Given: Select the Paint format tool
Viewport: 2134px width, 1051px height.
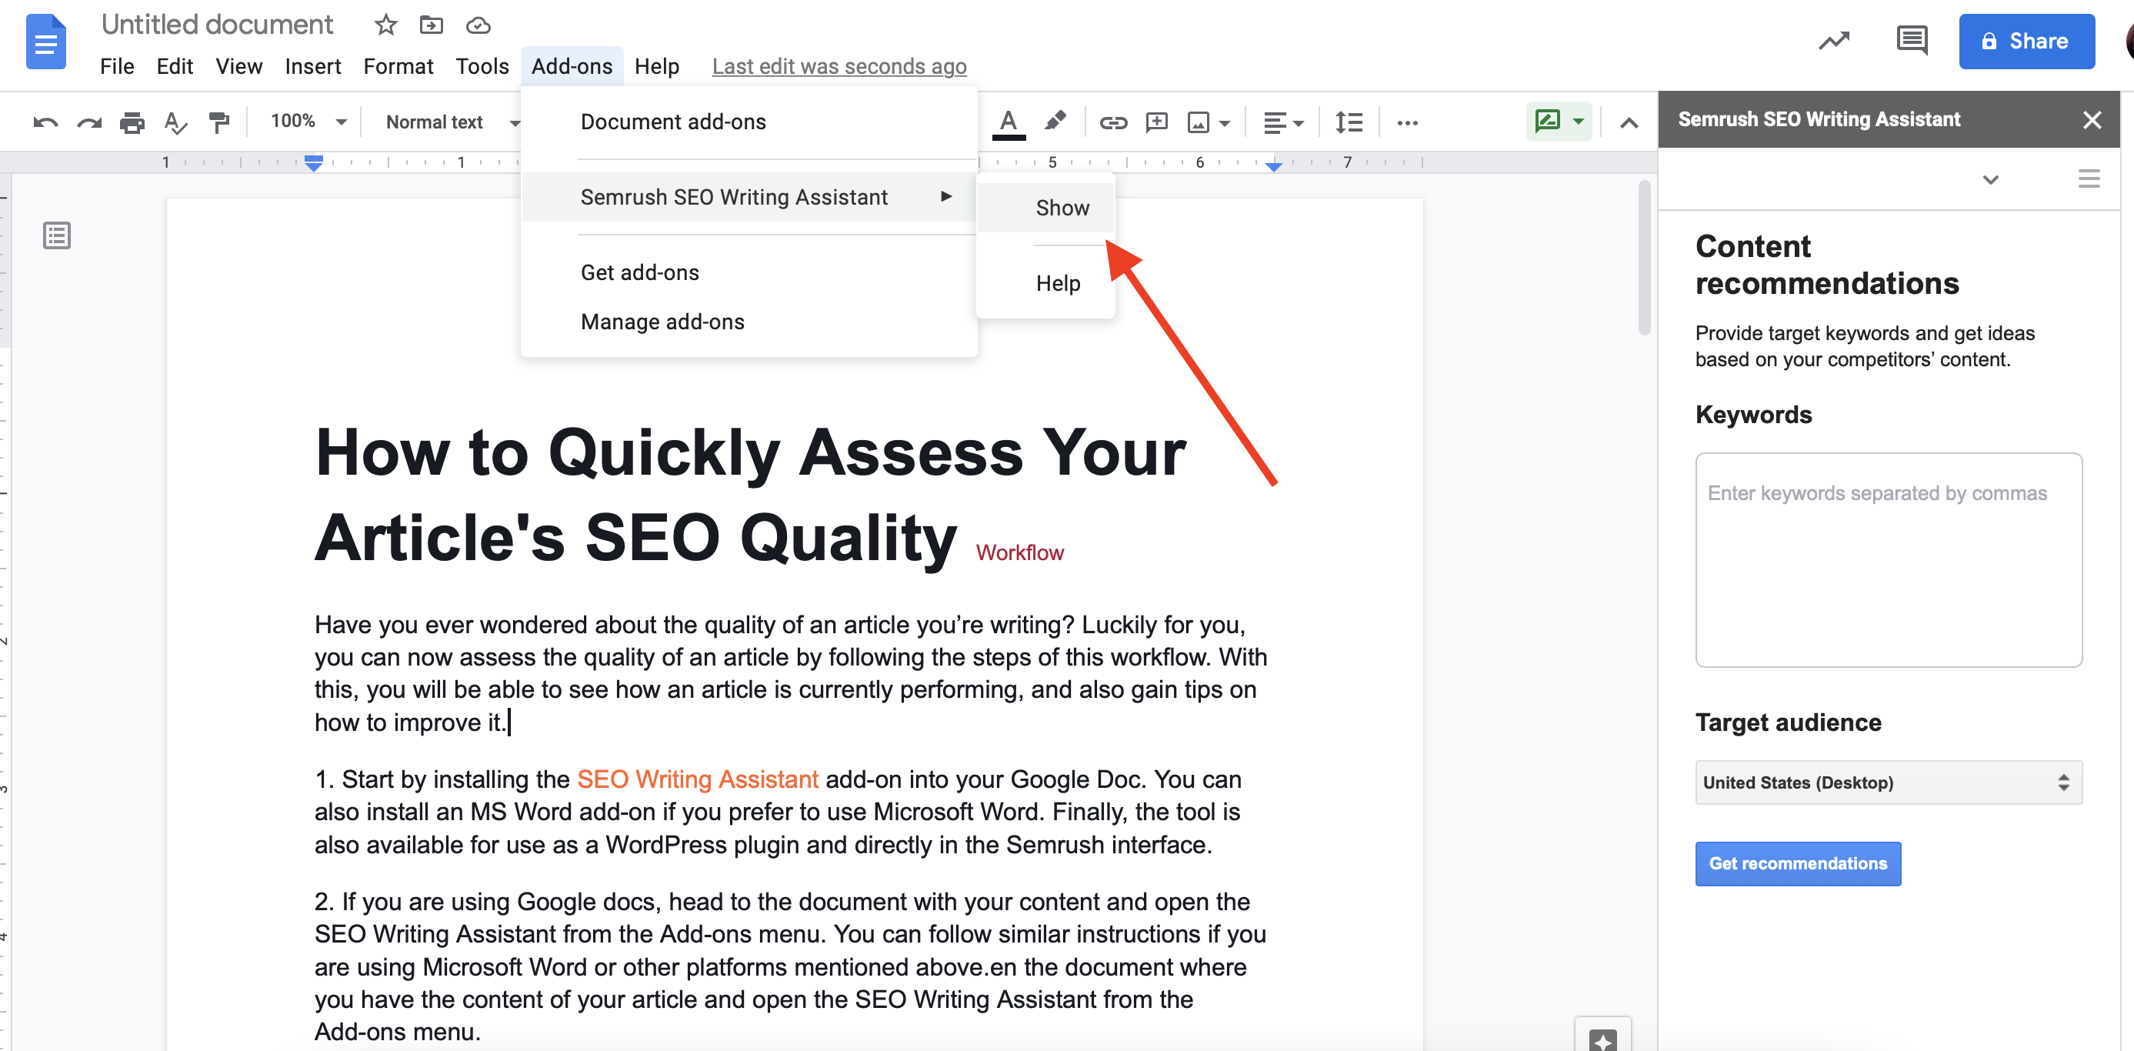Looking at the screenshot, I should 218,122.
